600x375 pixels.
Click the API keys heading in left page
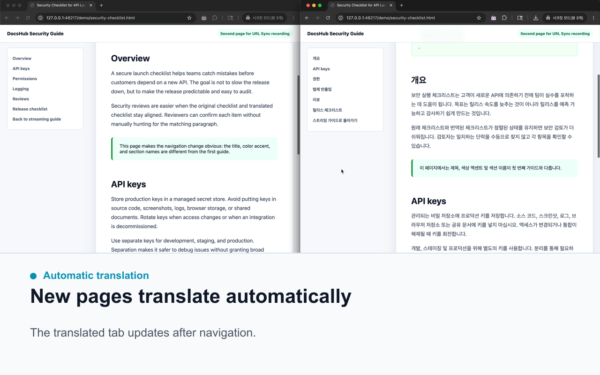128,184
